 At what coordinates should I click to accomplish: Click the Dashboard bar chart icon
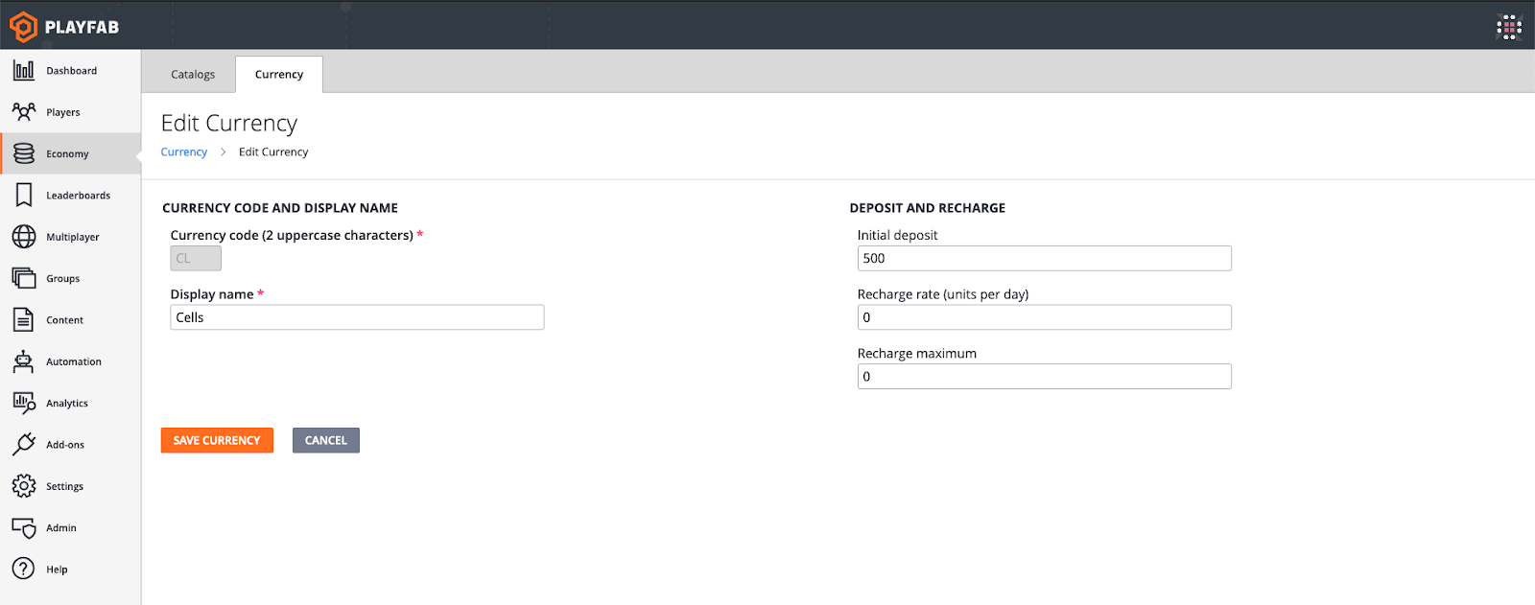(24, 70)
